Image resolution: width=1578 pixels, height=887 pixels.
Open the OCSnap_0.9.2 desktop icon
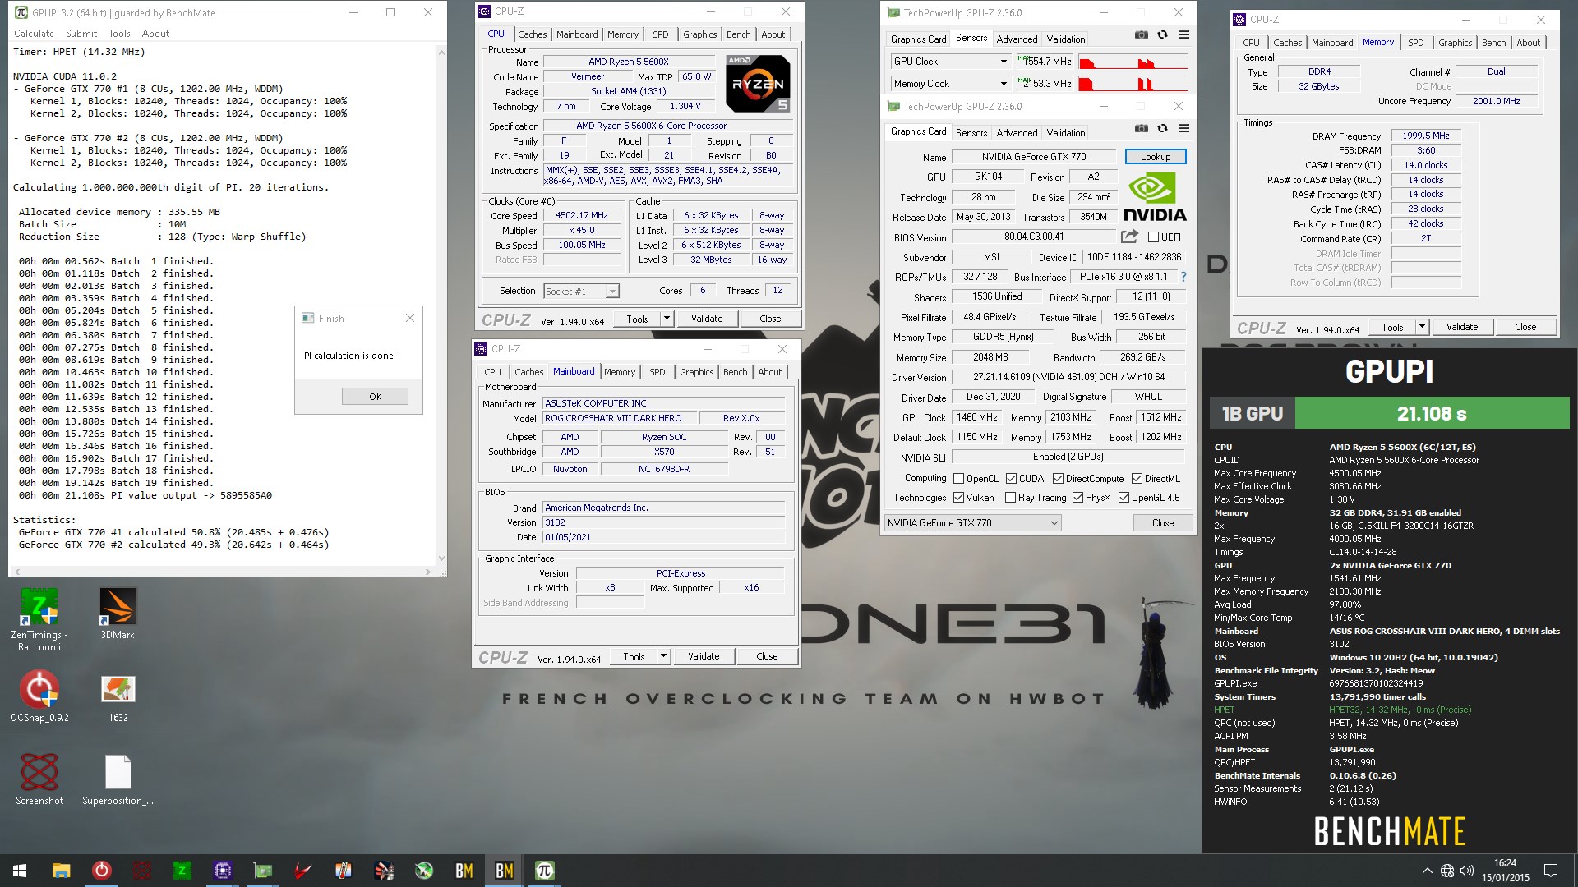pos(39,696)
